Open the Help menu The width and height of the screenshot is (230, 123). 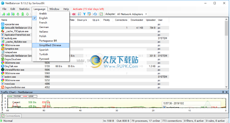tap(66, 9)
